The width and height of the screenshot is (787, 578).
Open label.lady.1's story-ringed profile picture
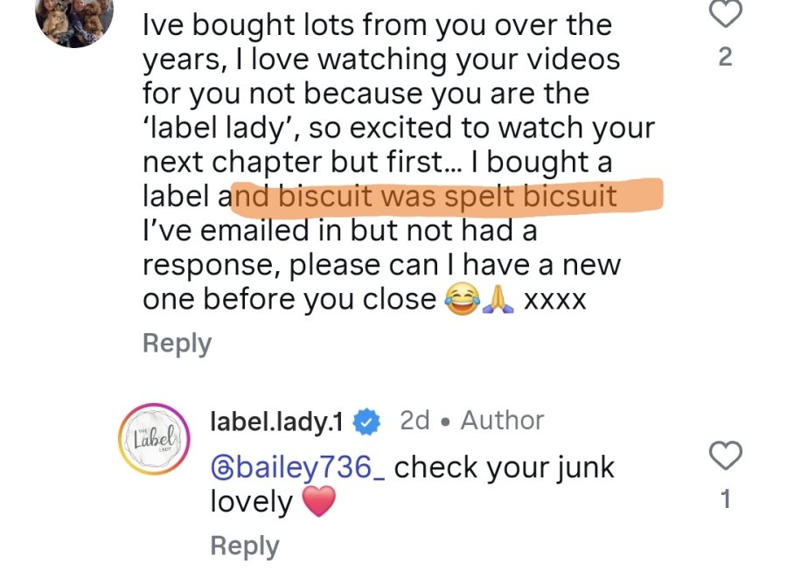tap(154, 439)
